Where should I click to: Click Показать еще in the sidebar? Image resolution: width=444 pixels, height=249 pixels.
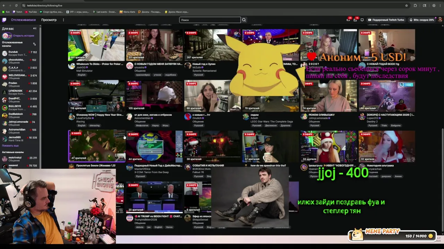pos(10,146)
